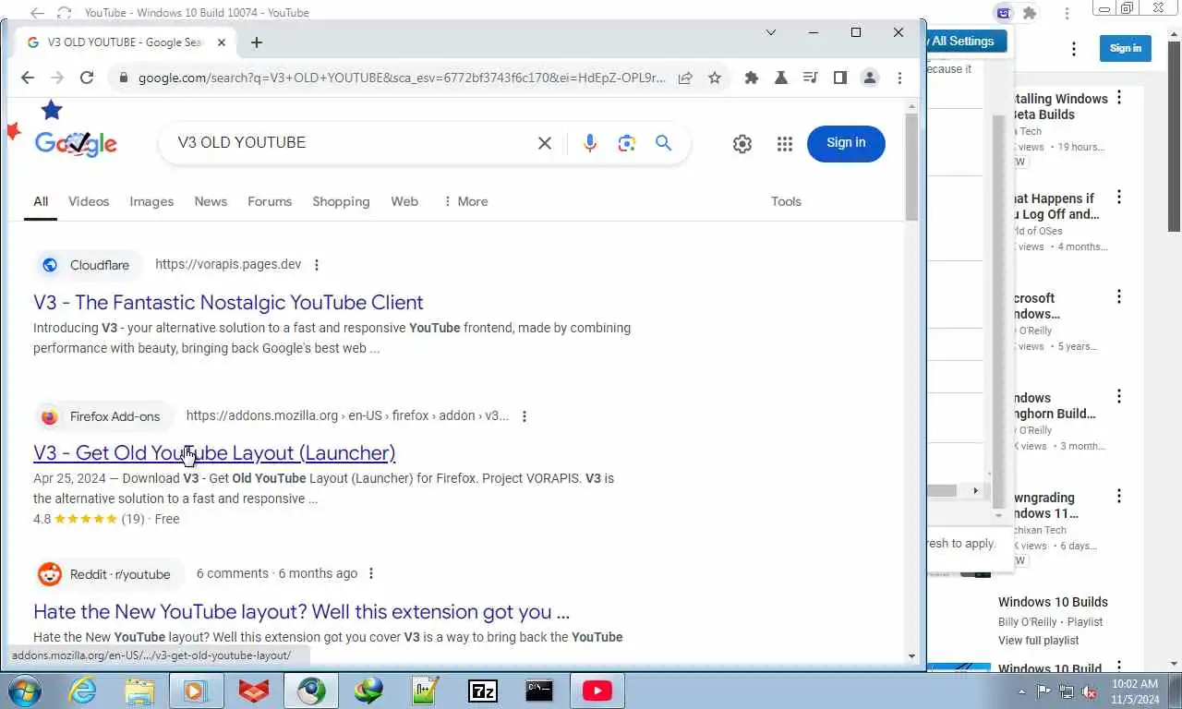Click the Chrome address bar URL
Viewport: 1182px width, 709px height.
pyautogui.click(x=402, y=78)
